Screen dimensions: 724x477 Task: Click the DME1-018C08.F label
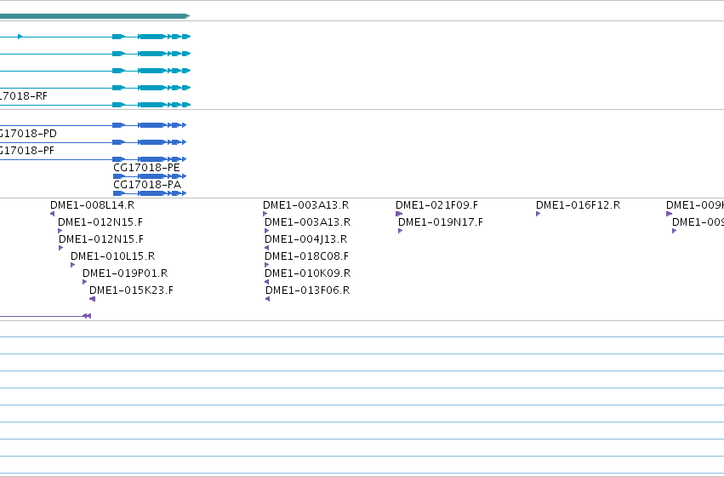coord(306,256)
